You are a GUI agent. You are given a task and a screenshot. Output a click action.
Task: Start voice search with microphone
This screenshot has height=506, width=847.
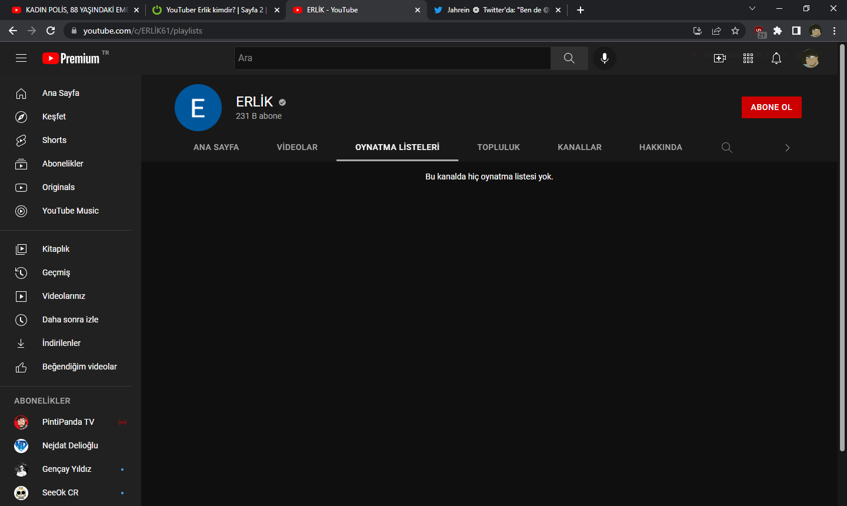point(605,58)
